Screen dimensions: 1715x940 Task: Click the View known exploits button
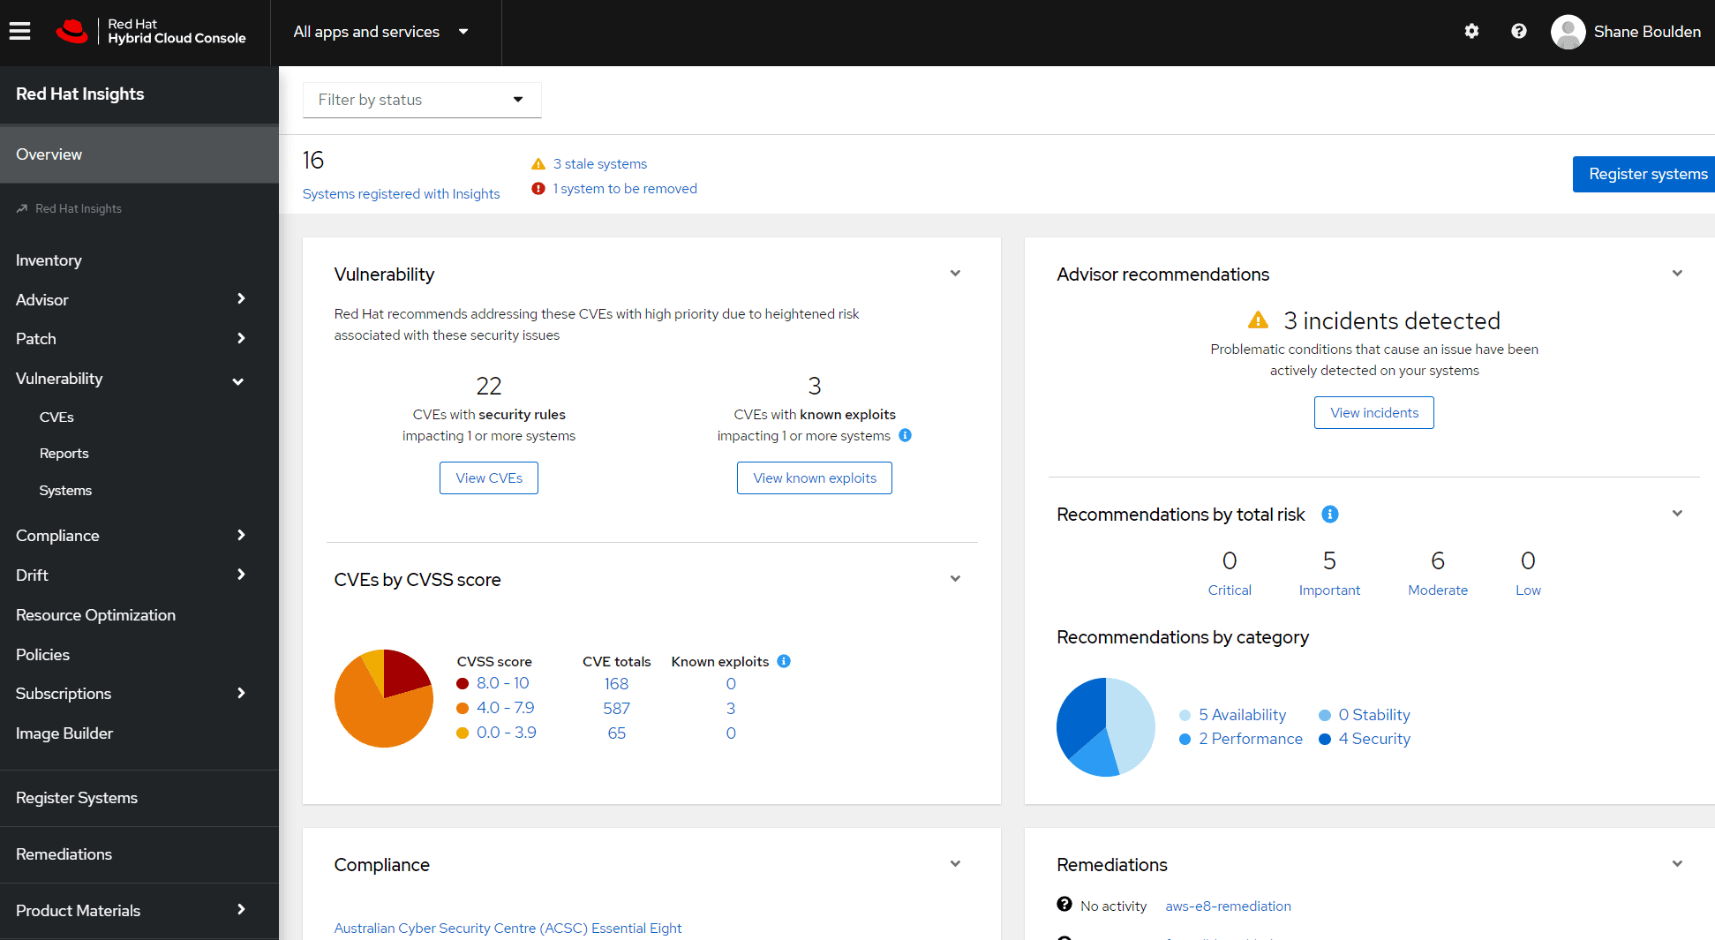coord(815,478)
